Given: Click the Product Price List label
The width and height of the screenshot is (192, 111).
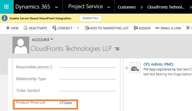Looking at the screenshot, I should point(31,103).
